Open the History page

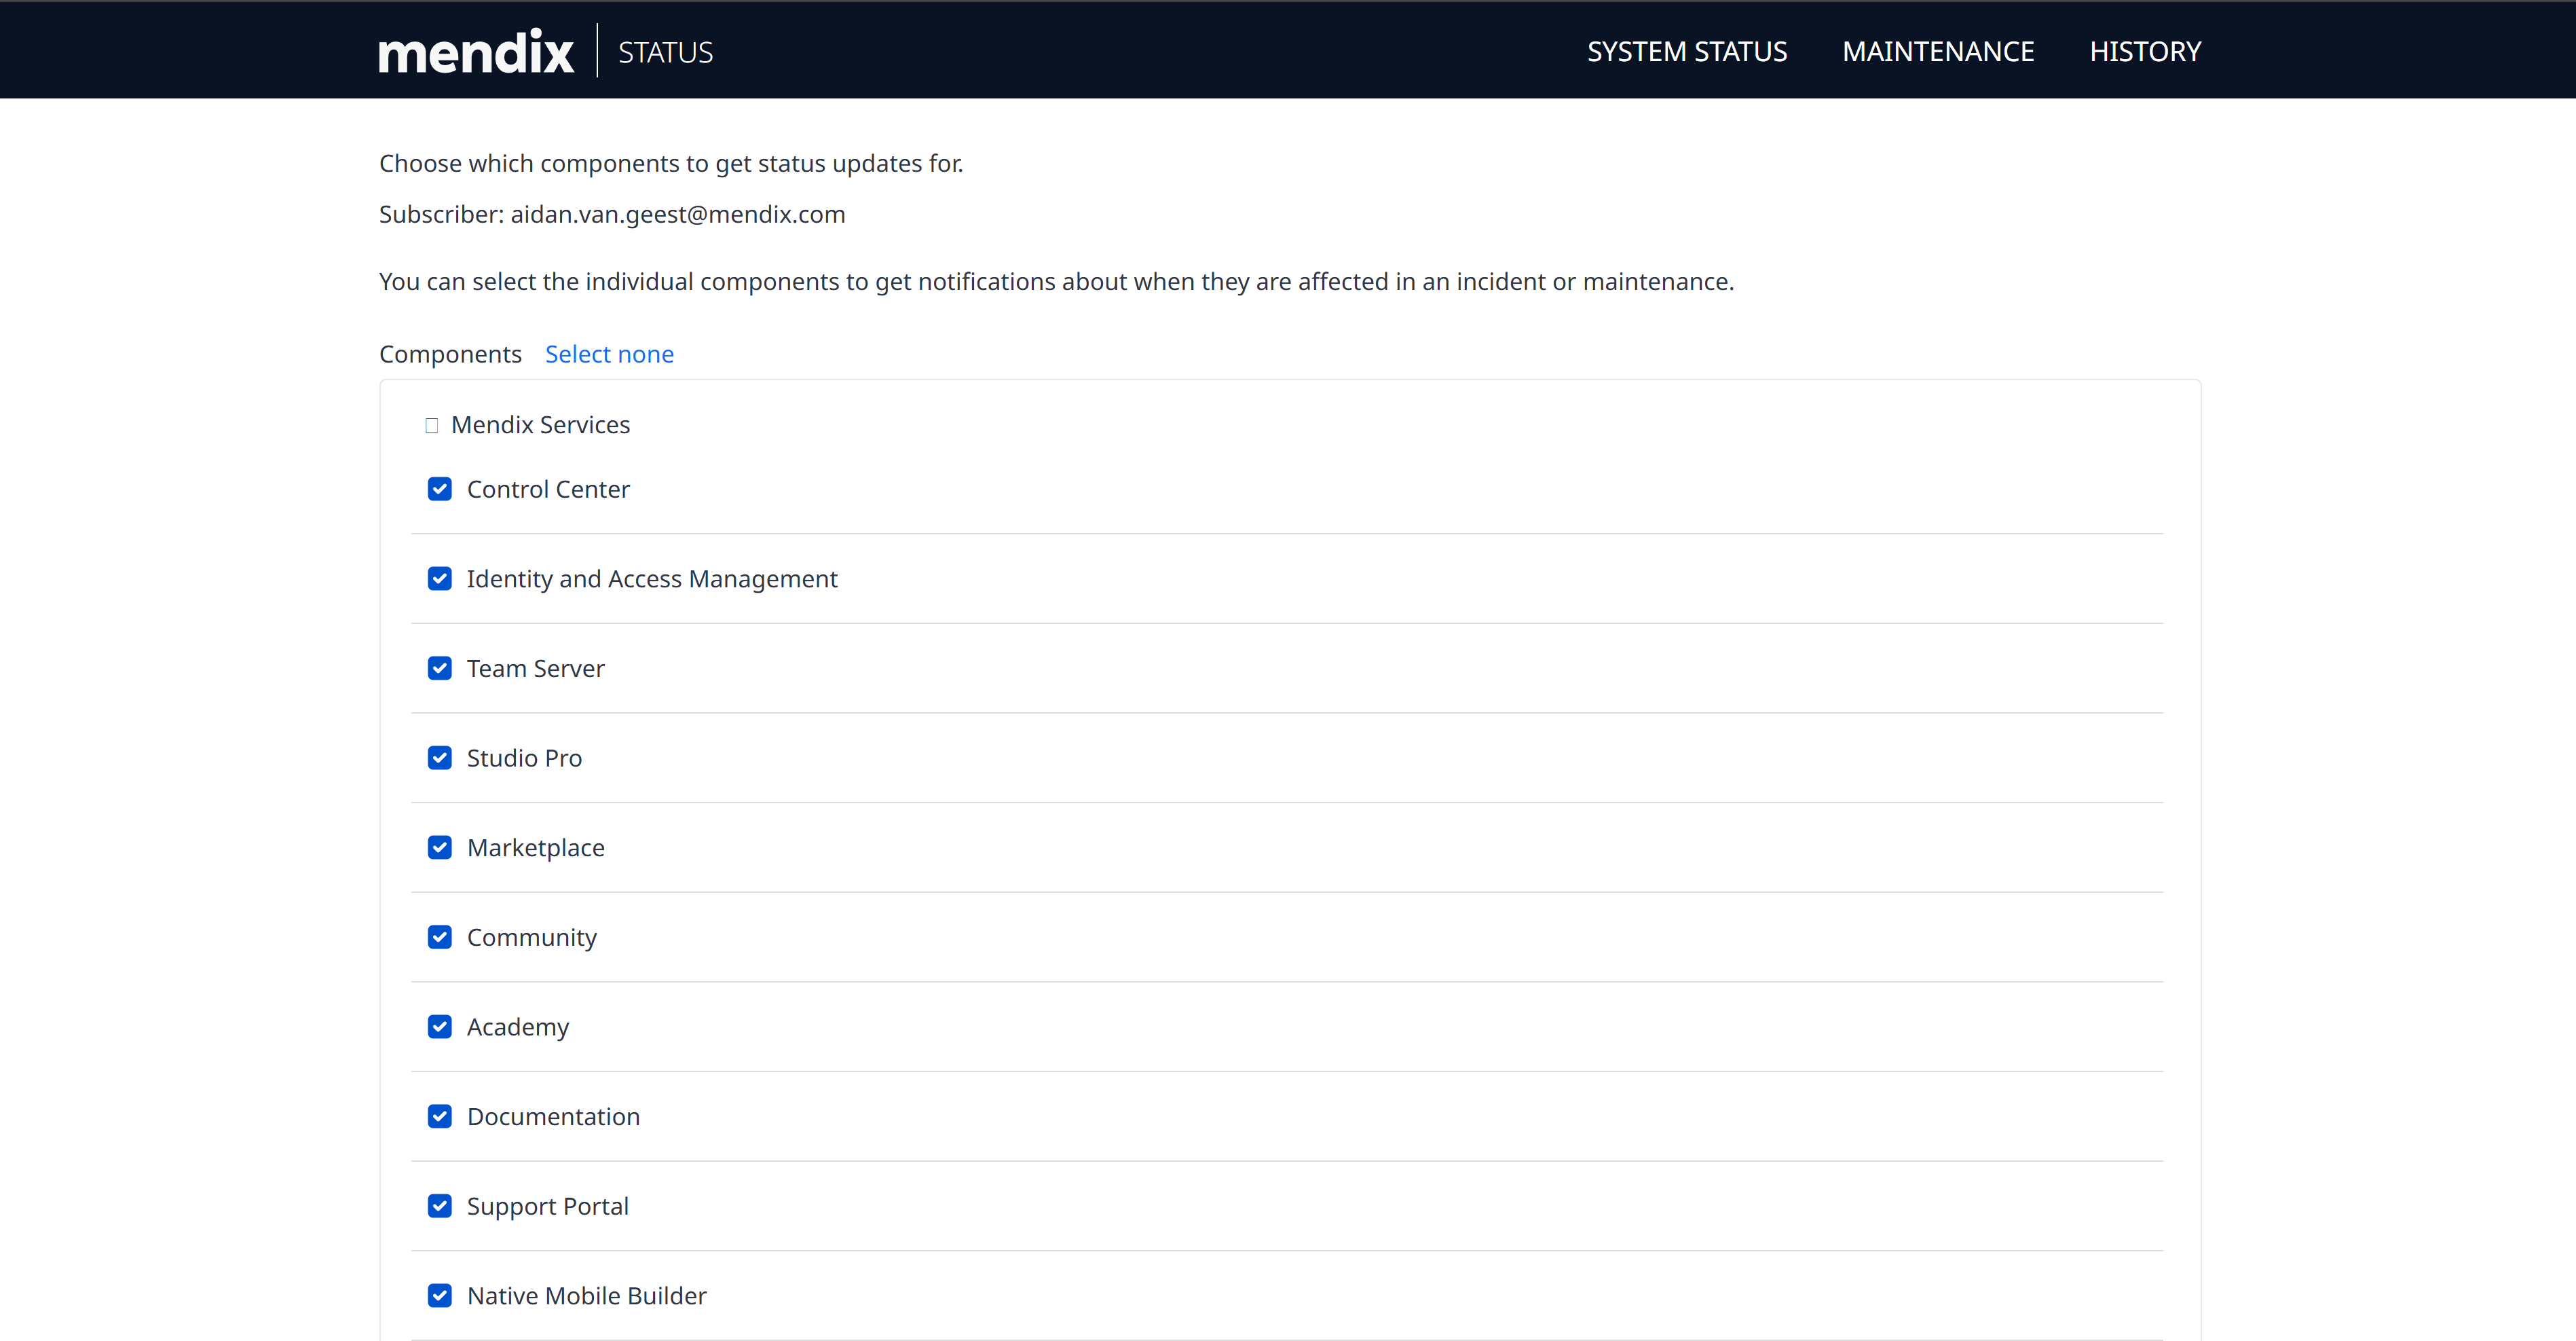2145,51
